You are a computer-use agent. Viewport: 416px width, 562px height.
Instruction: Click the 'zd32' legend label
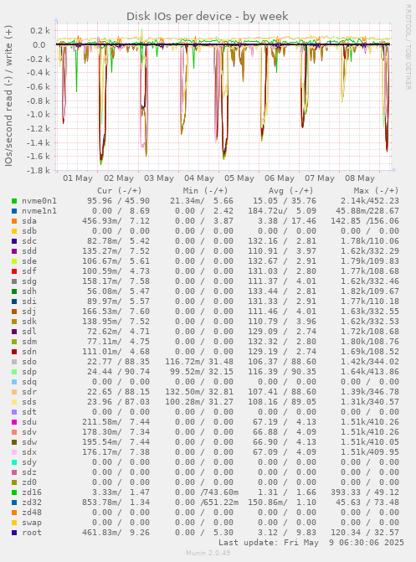click(x=32, y=503)
